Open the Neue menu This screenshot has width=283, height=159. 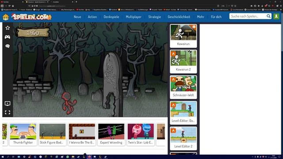tap(77, 17)
